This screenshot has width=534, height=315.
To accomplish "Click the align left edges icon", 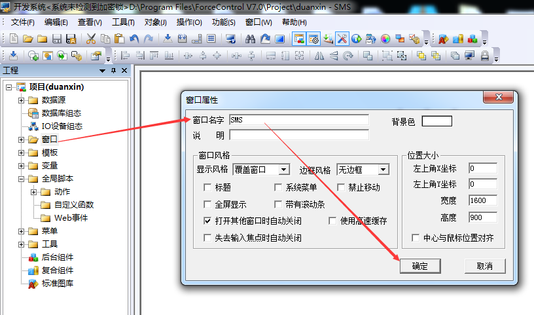I will [126, 55].
